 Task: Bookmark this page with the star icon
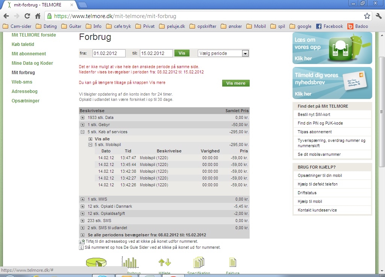[x=367, y=16]
